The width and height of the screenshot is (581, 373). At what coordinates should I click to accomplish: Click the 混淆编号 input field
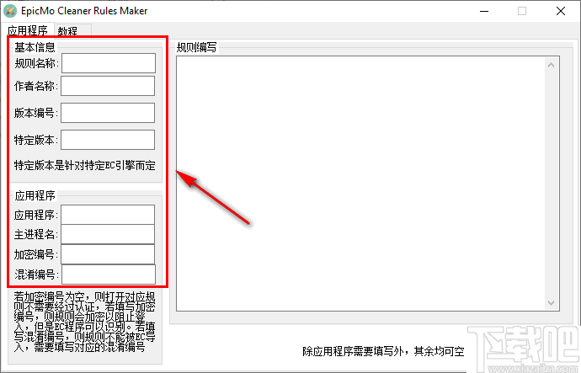(x=109, y=274)
